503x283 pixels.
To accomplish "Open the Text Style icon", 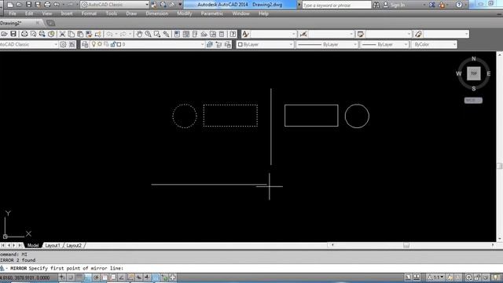I will pos(245,34).
